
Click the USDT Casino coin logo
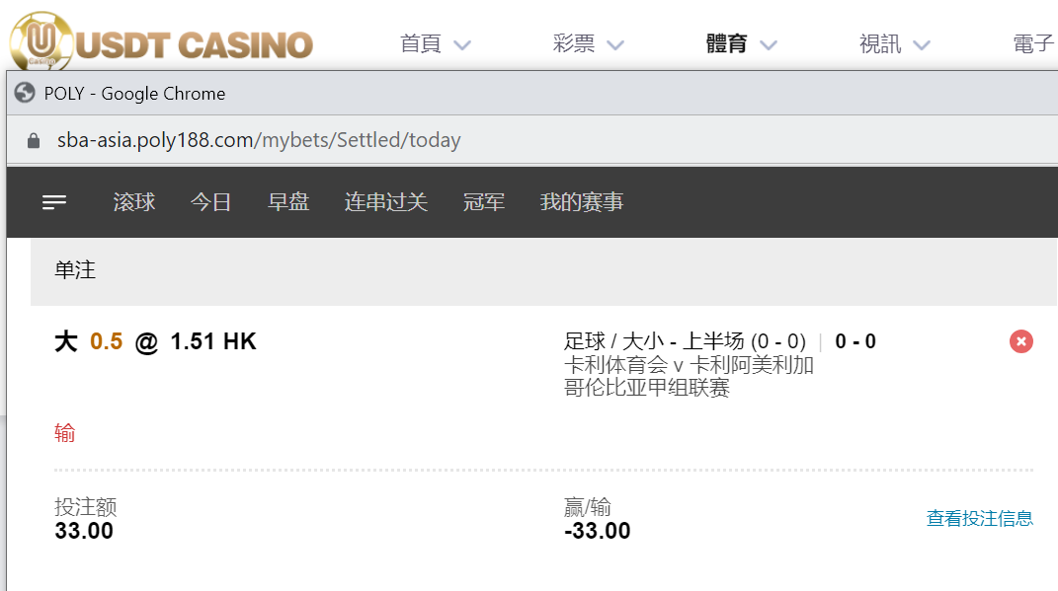click(41, 41)
